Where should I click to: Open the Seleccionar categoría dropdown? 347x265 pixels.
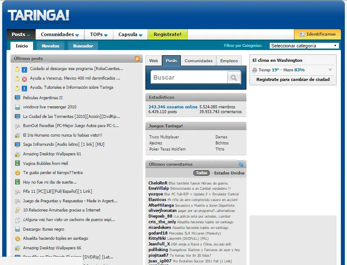pos(304,46)
